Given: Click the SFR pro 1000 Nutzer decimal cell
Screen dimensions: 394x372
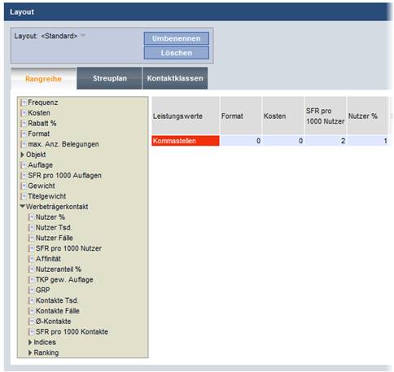Looking at the screenshot, I should (326, 141).
